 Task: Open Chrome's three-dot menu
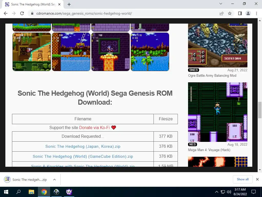(256, 13)
